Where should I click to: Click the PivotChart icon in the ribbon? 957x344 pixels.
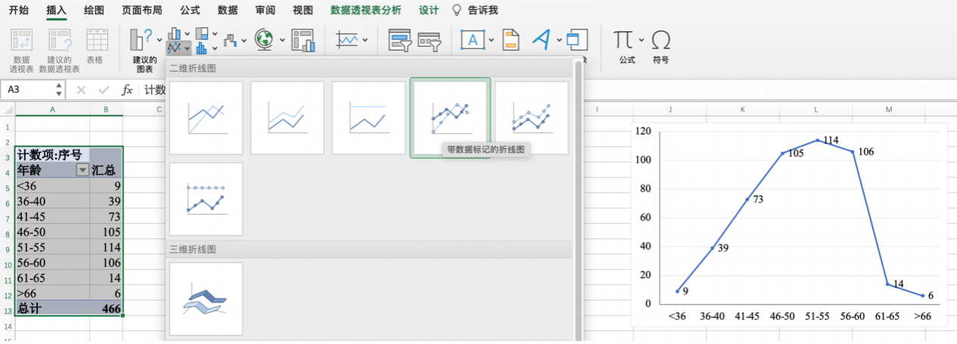click(x=303, y=40)
